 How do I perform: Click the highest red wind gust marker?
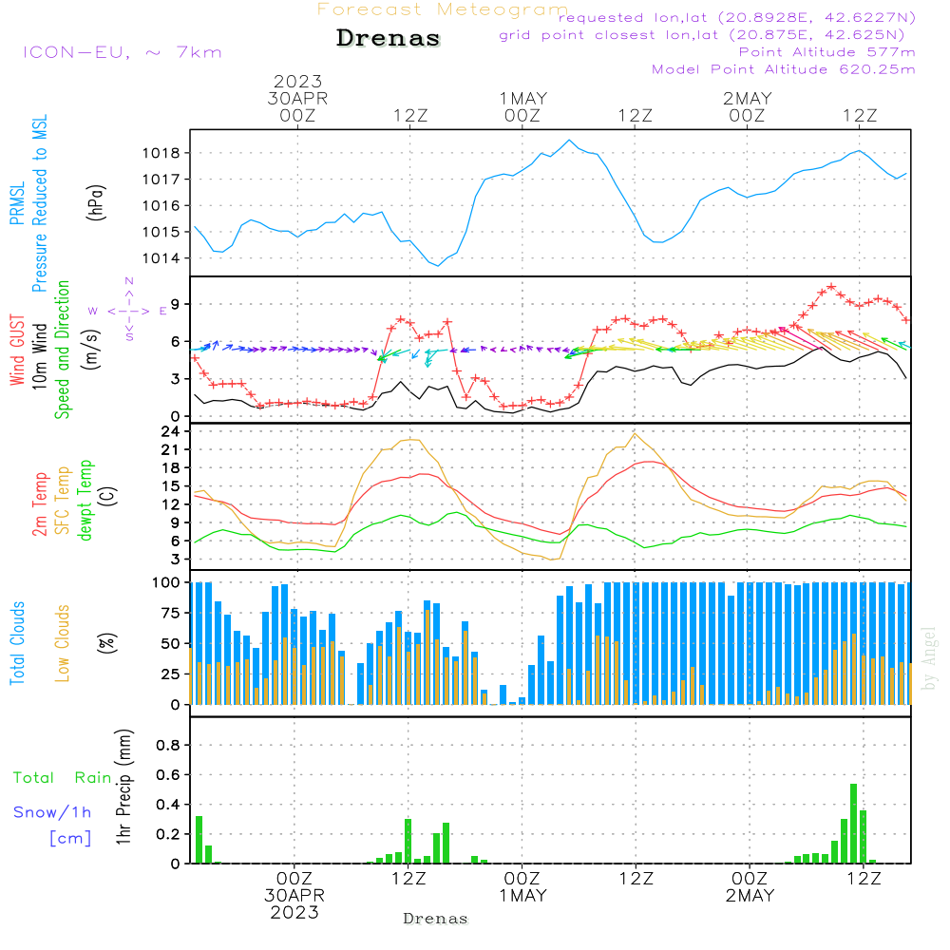coord(831,287)
